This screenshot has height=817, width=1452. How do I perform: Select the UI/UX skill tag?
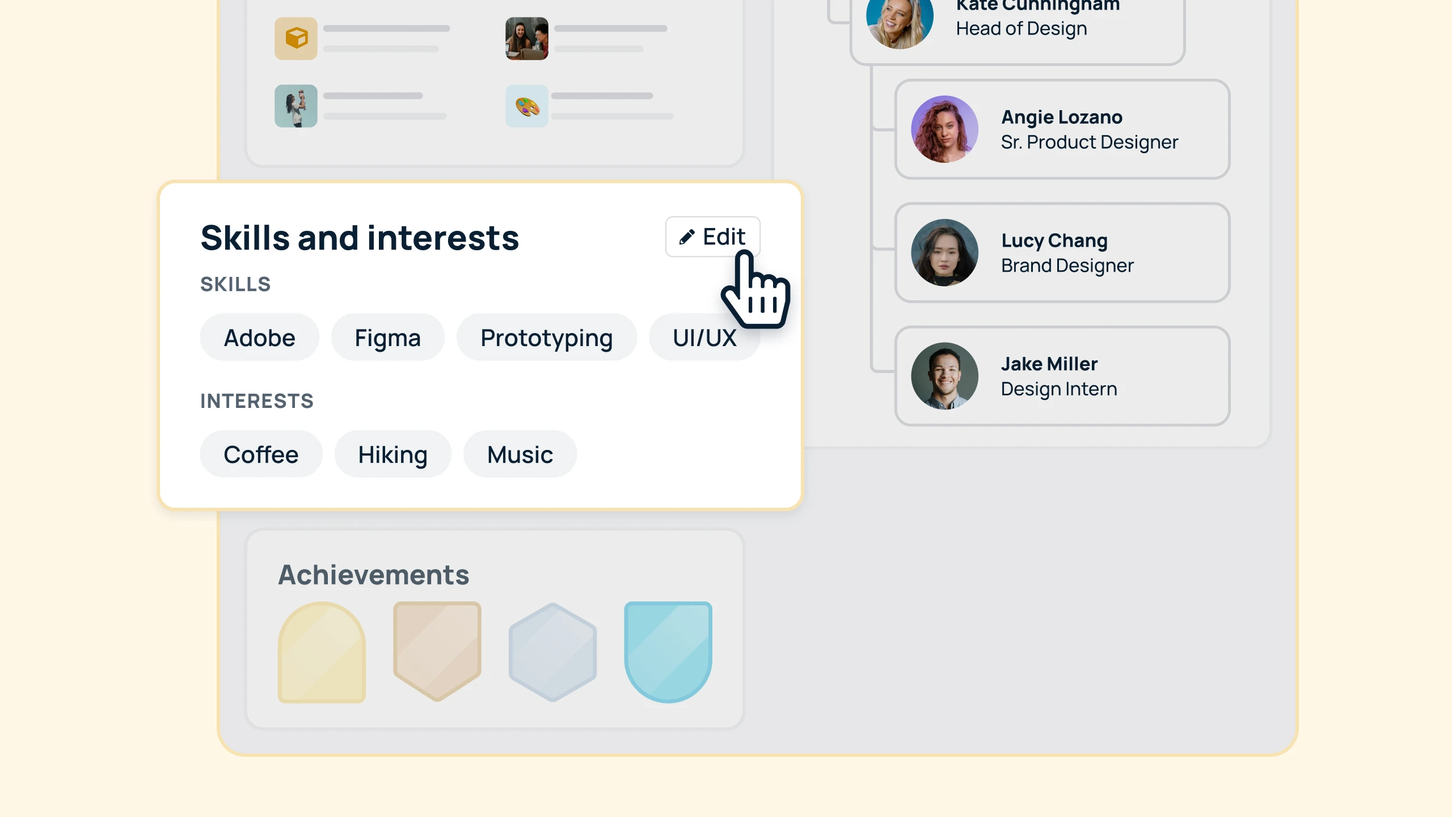705,337
